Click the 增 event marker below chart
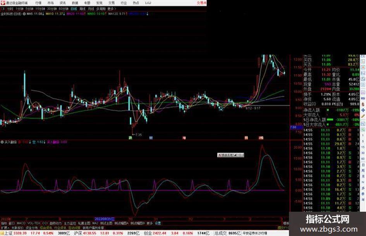The image size is (366, 236). pos(184,138)
